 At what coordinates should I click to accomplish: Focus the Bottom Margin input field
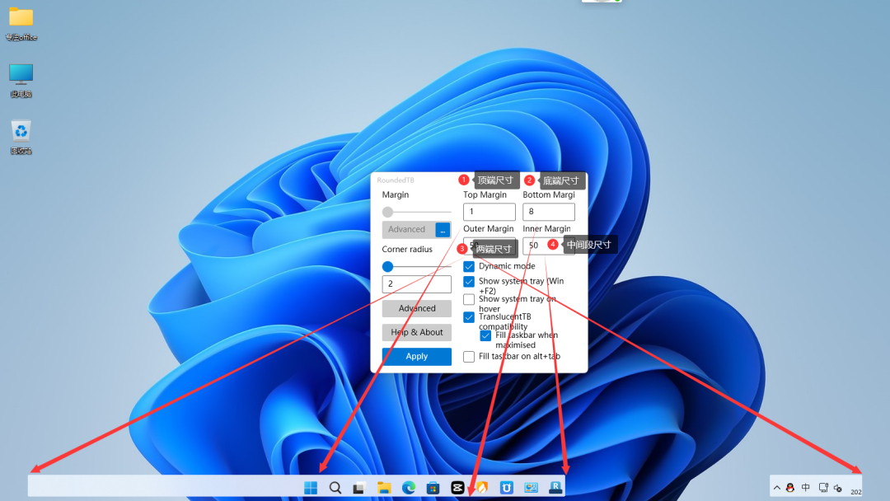(x=549, y=212)
